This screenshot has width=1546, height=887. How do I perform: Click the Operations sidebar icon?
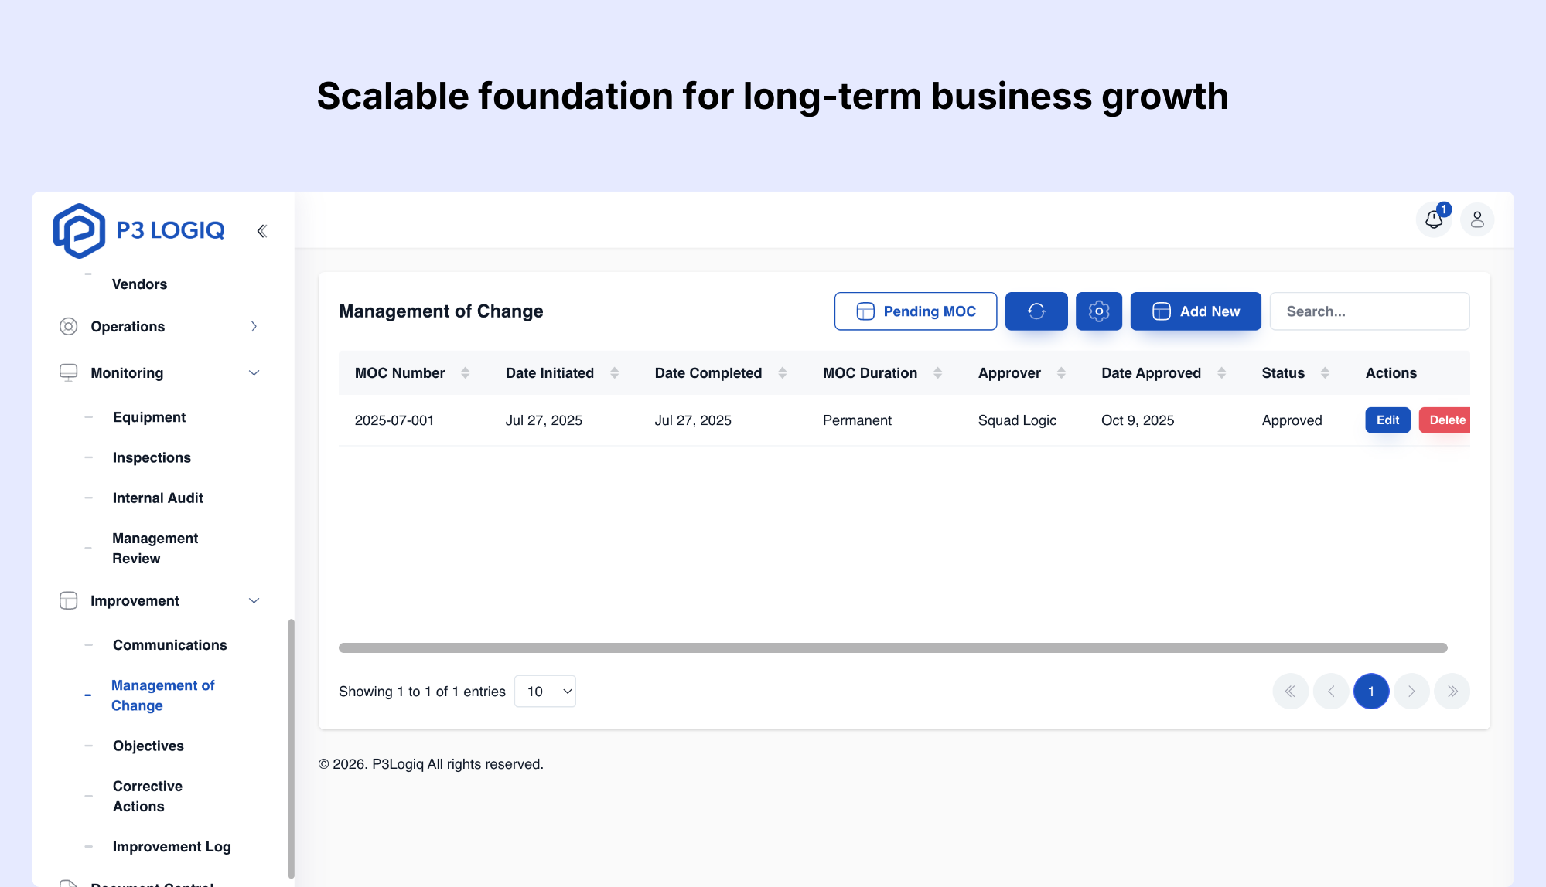coord(69,327)
